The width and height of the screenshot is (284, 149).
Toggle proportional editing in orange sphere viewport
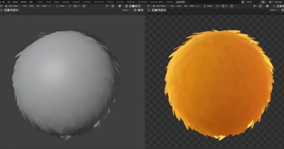(231, 6)
